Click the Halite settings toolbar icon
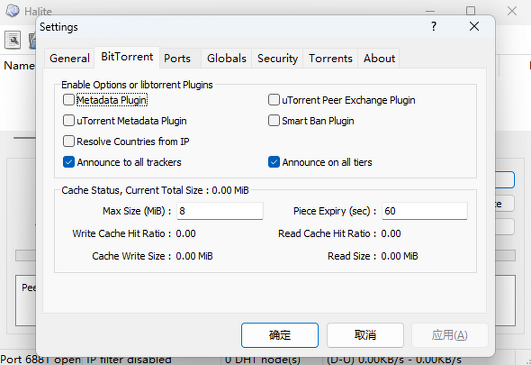Viewport: 531px width, 365px height. (x=13, y=40)
